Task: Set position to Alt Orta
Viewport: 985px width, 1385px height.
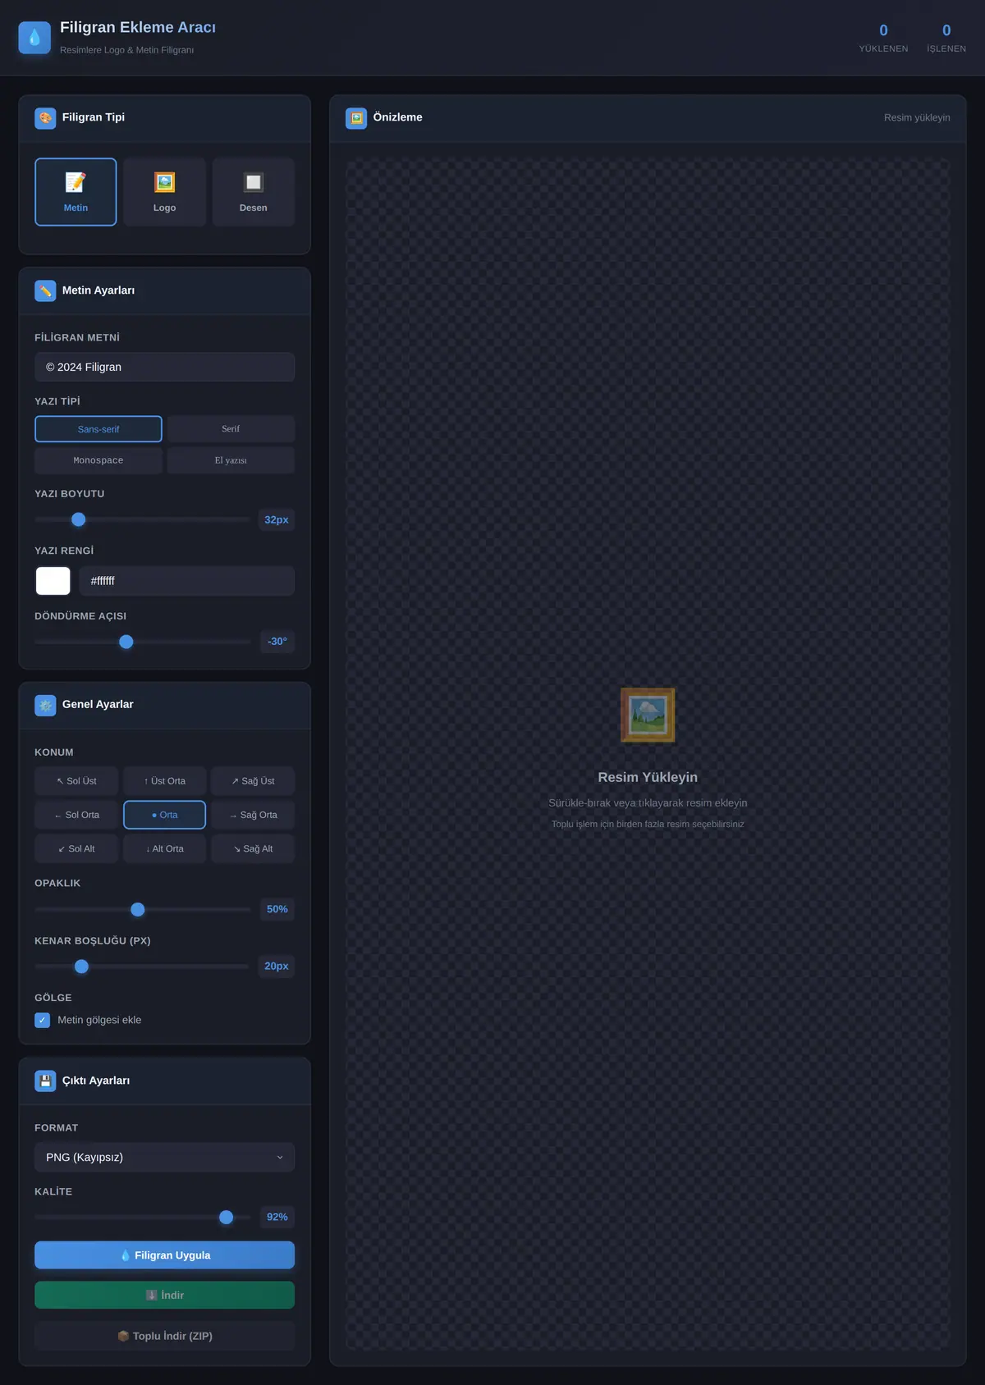Action: click(164, 848)
